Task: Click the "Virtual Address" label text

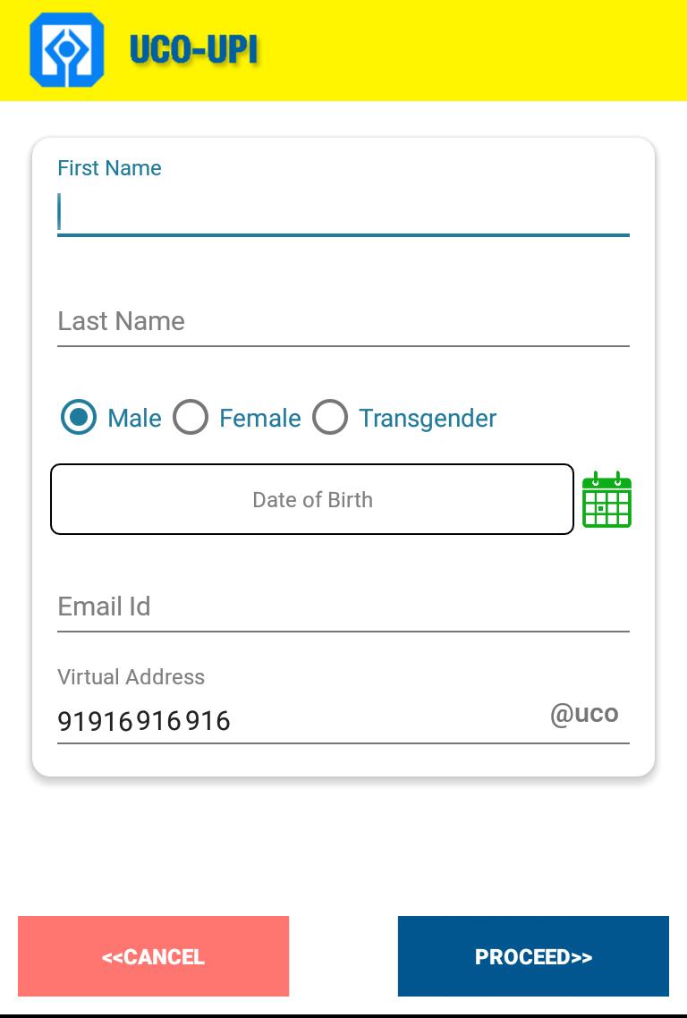Action: click(131, 677)
